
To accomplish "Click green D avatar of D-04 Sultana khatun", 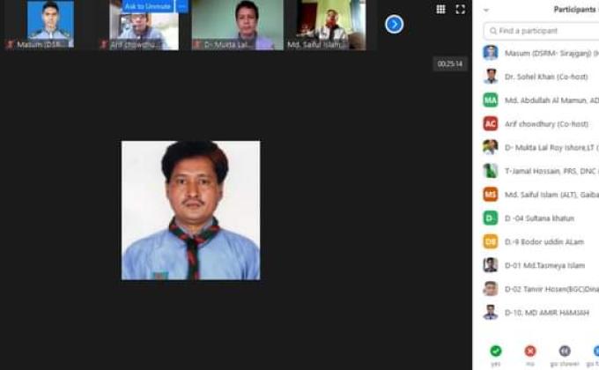I will tap(491, 218).
